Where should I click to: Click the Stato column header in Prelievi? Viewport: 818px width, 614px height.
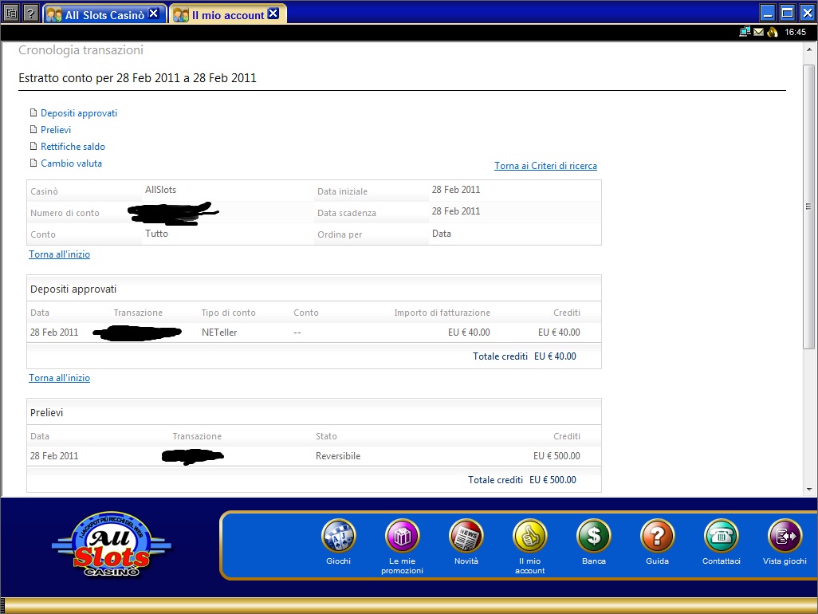pos(326,436)
